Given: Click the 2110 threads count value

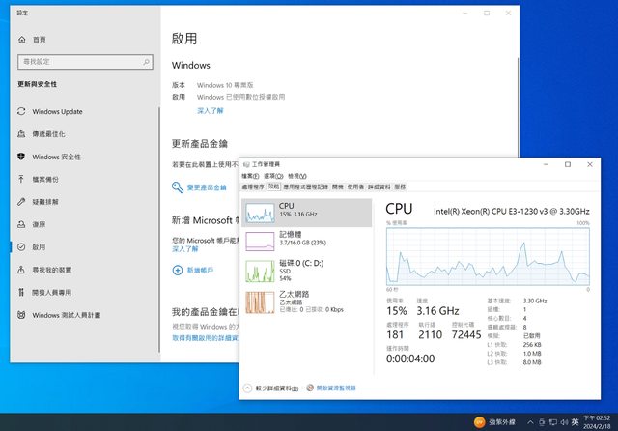Looking at the screenshot, I should [x=430, y=334].
